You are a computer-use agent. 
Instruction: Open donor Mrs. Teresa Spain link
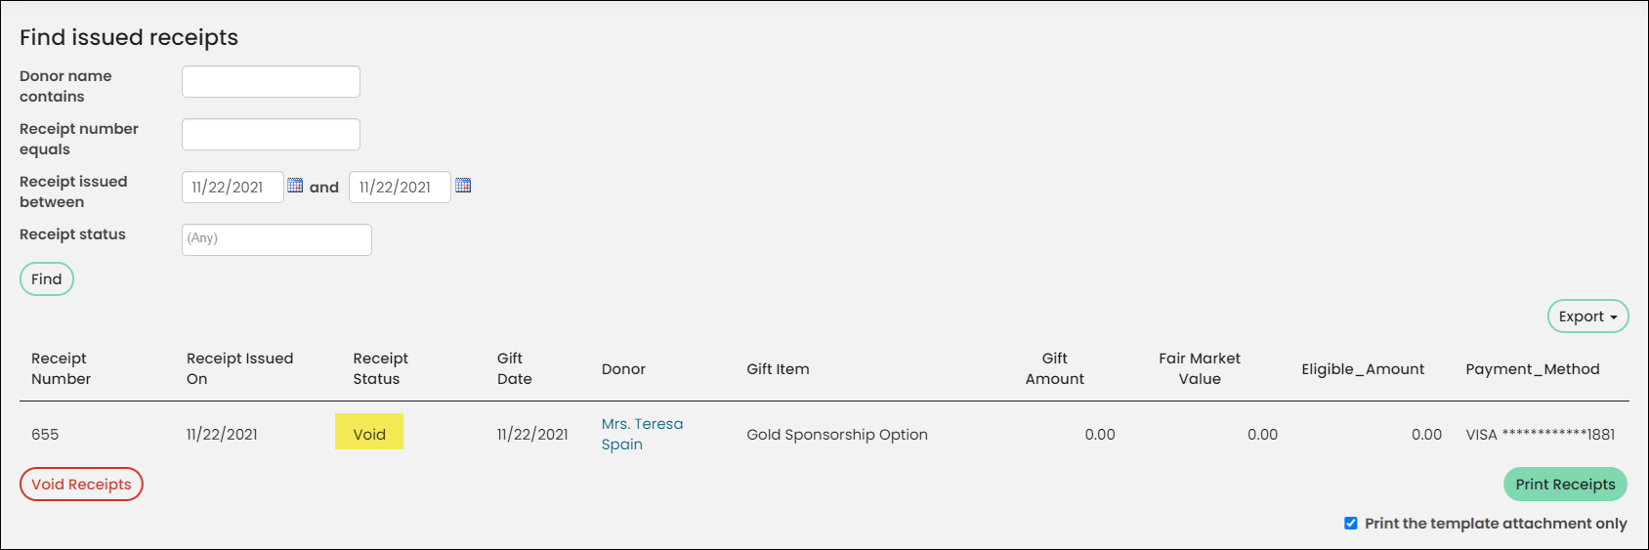click(x=642, y=434)
